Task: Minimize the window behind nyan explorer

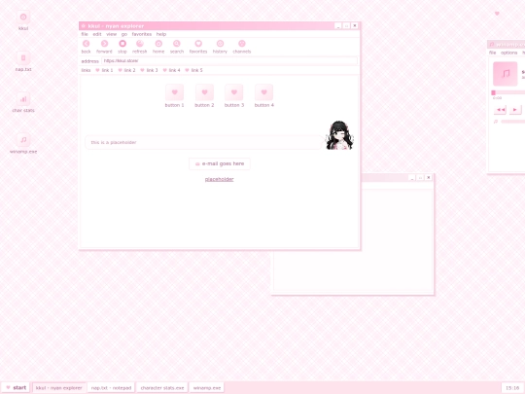Action: (412, 178)
